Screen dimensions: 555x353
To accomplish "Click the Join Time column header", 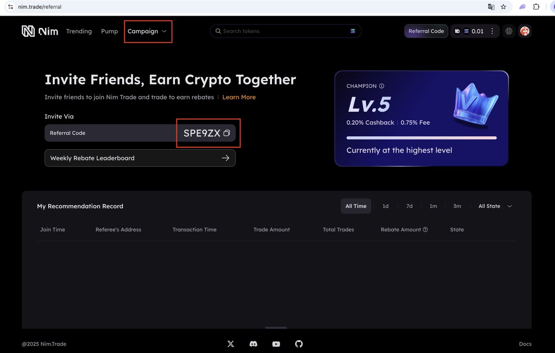I will tap(52, 230).
